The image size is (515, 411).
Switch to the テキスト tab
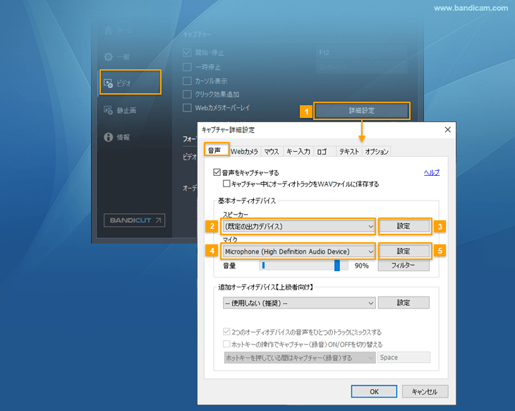click(349, 151)
